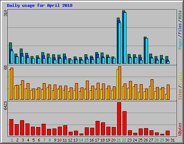This screenshot has width=184, height=144.
Task: Click the orange Visits bar for day 21
Action: click(x=120, y=83)
